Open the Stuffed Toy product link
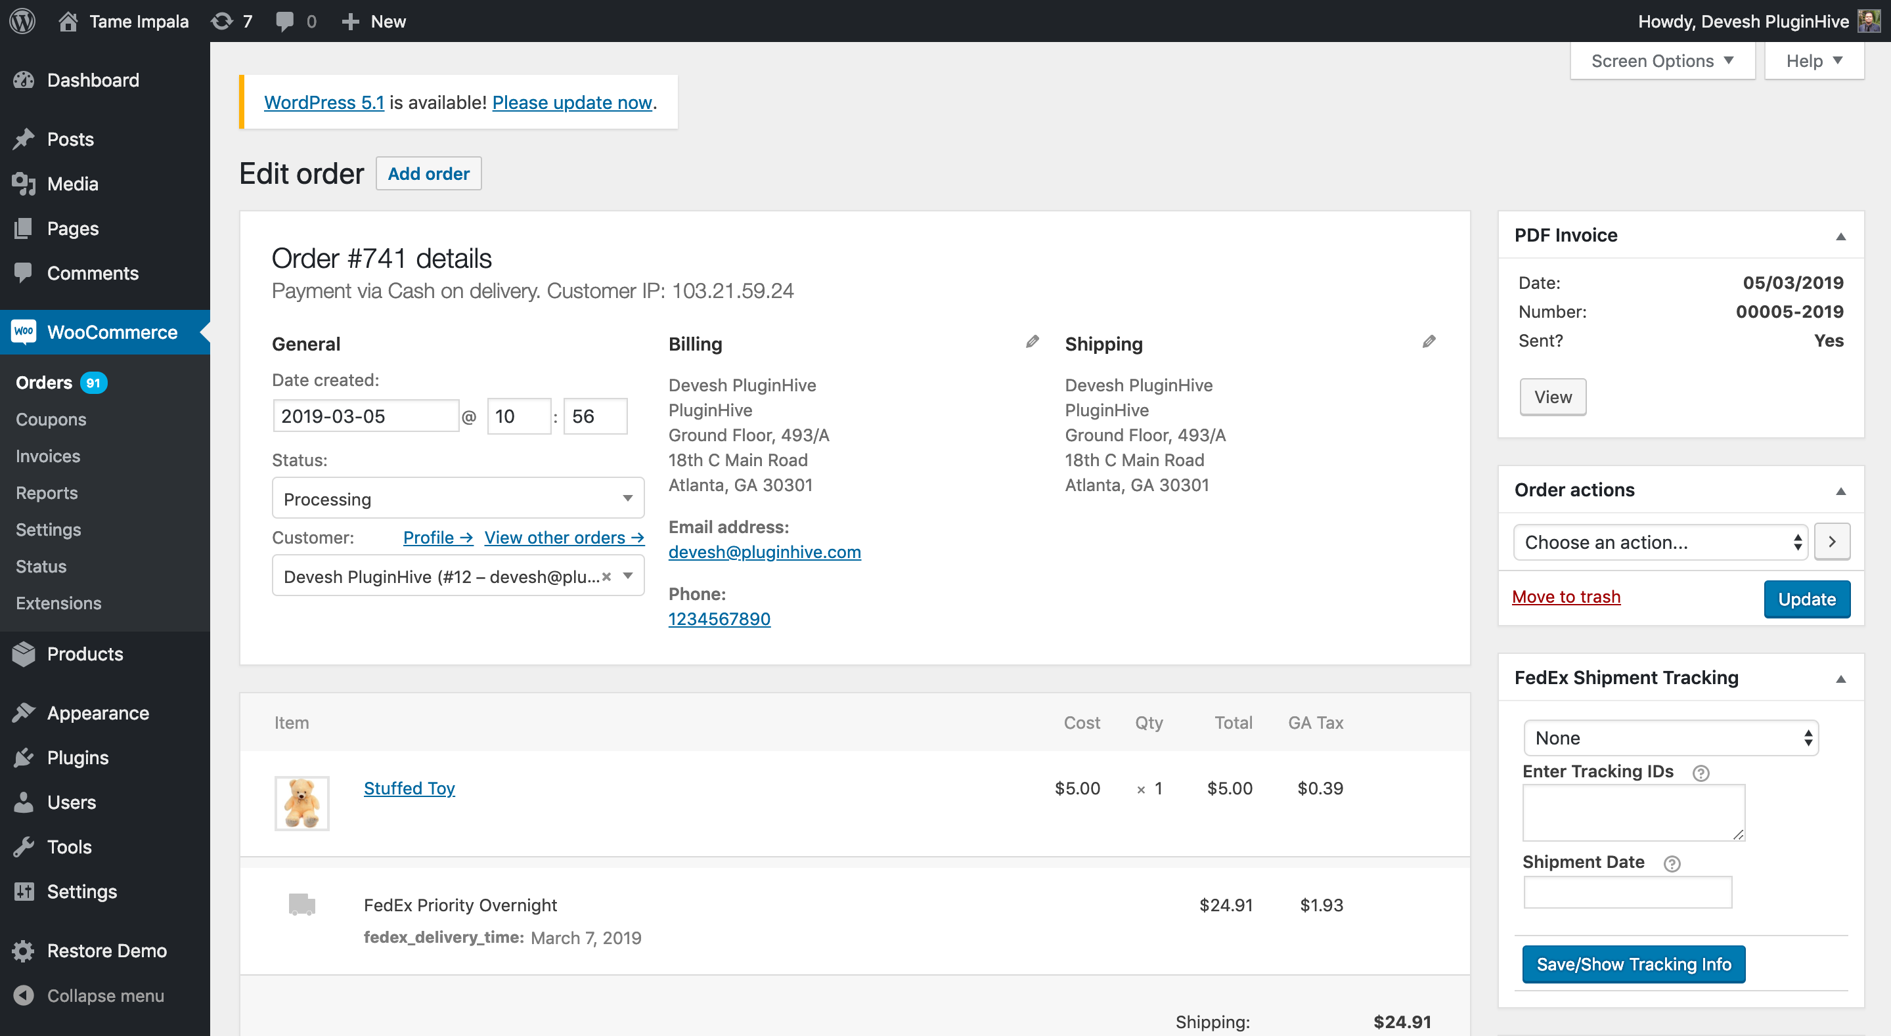 click(x=409, y=787)
